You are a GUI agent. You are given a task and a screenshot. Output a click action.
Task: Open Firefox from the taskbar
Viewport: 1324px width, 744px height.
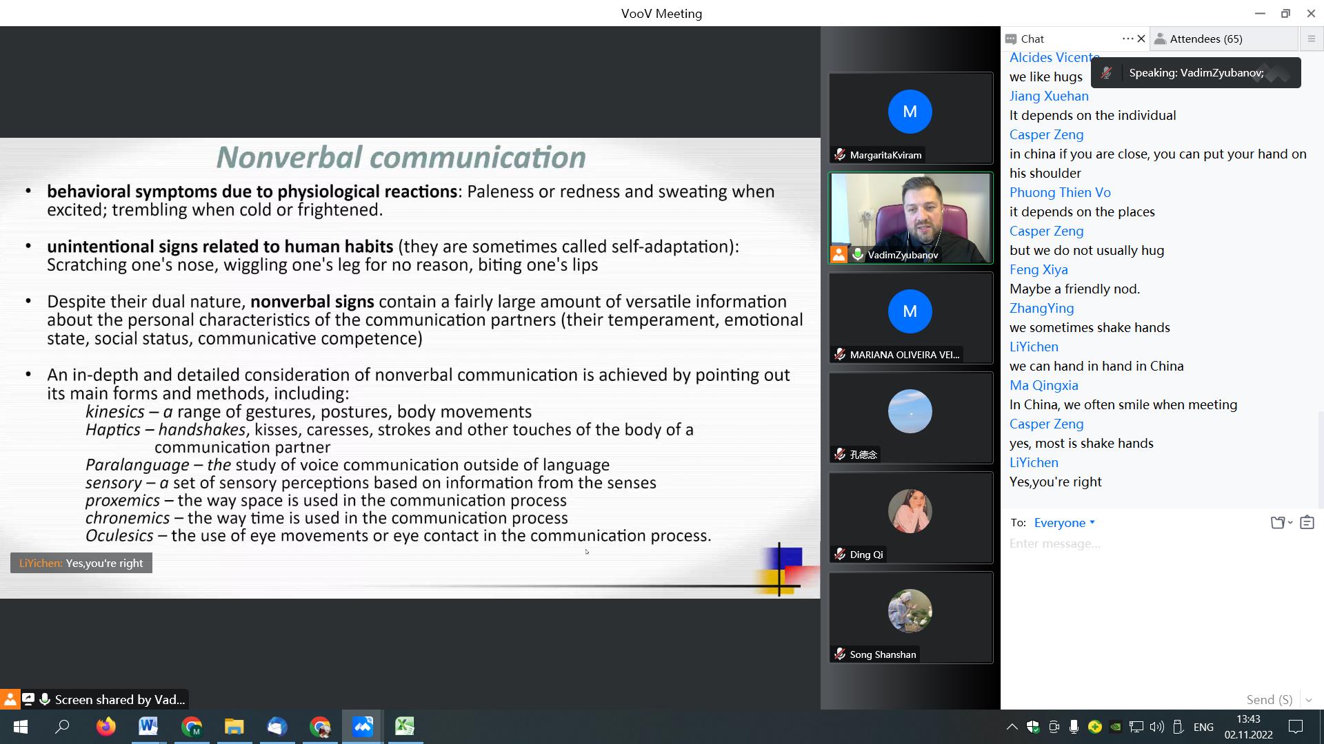tap(106, 727)
